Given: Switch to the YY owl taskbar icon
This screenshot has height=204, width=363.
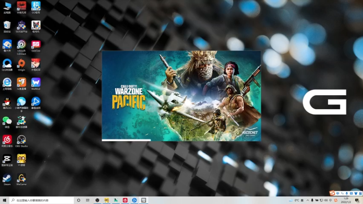Looking at the screenshot, I should pos(107,200).
